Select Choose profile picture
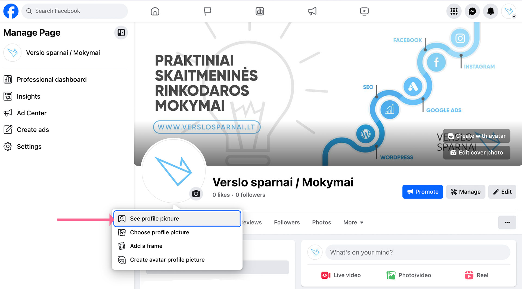Viewport: 522px width, 289px height. (x=177, y=232)
